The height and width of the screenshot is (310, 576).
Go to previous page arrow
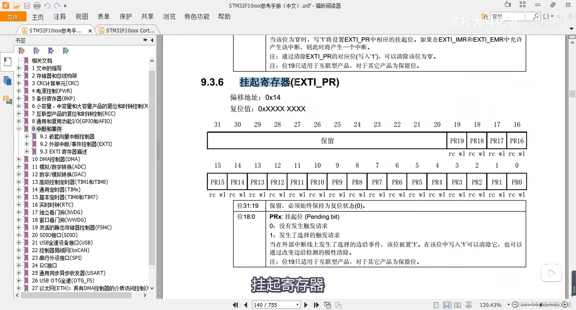246,305
